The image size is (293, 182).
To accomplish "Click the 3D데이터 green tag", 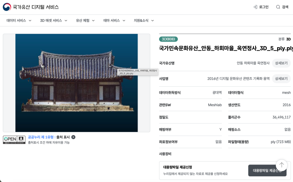I will click(168, 39).
